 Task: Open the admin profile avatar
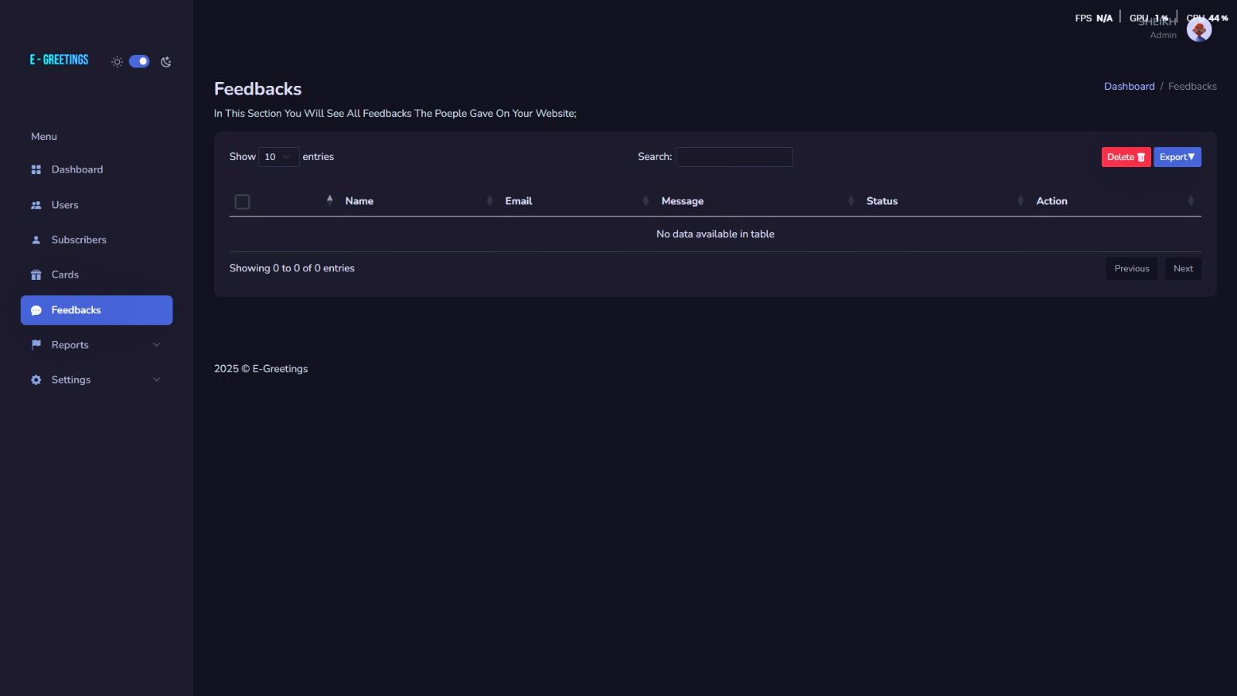click(1199, 29)
